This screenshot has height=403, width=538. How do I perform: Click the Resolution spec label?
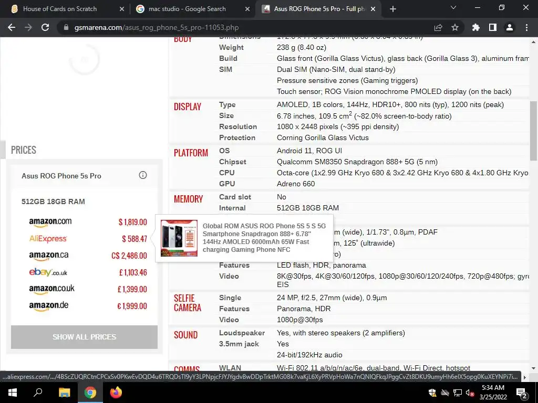click(x=238, y=126)
